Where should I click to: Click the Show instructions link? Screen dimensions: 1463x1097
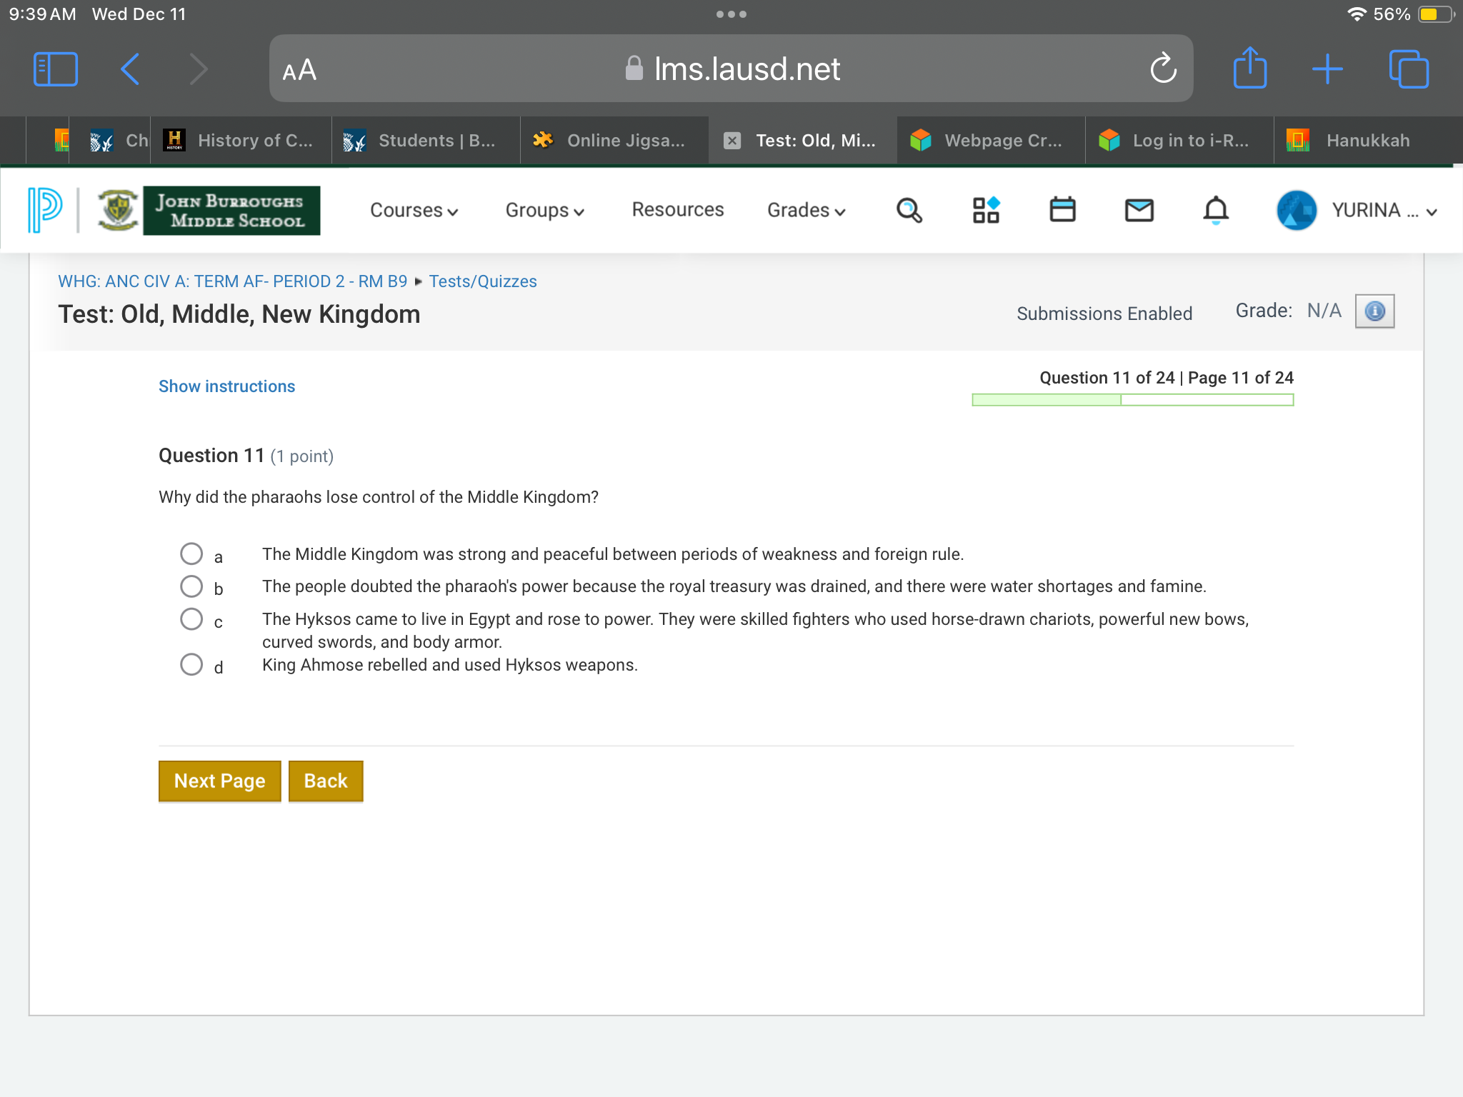point(226,386)
